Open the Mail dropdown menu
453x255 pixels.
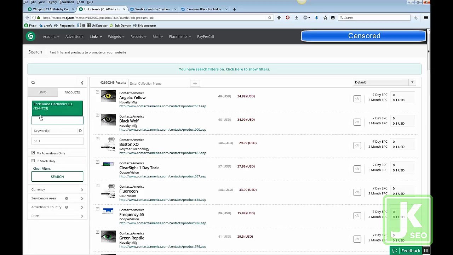tap(157, 36)
